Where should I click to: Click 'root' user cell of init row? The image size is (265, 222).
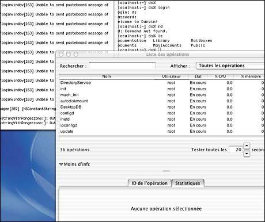(x=171, y=89)
